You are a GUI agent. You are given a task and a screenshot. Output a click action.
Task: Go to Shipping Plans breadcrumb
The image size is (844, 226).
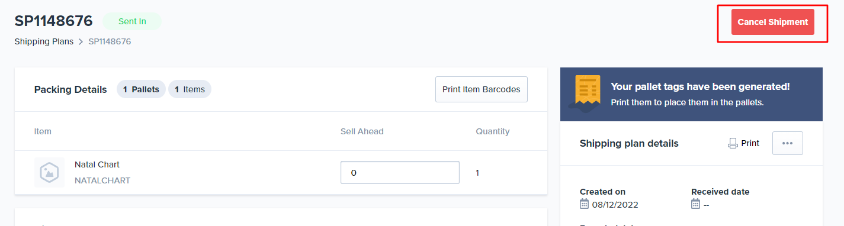[x=44, y=41]
